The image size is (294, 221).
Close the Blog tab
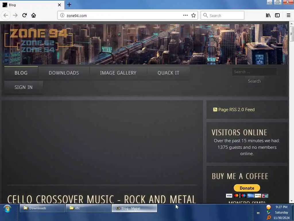pos(59,5)
